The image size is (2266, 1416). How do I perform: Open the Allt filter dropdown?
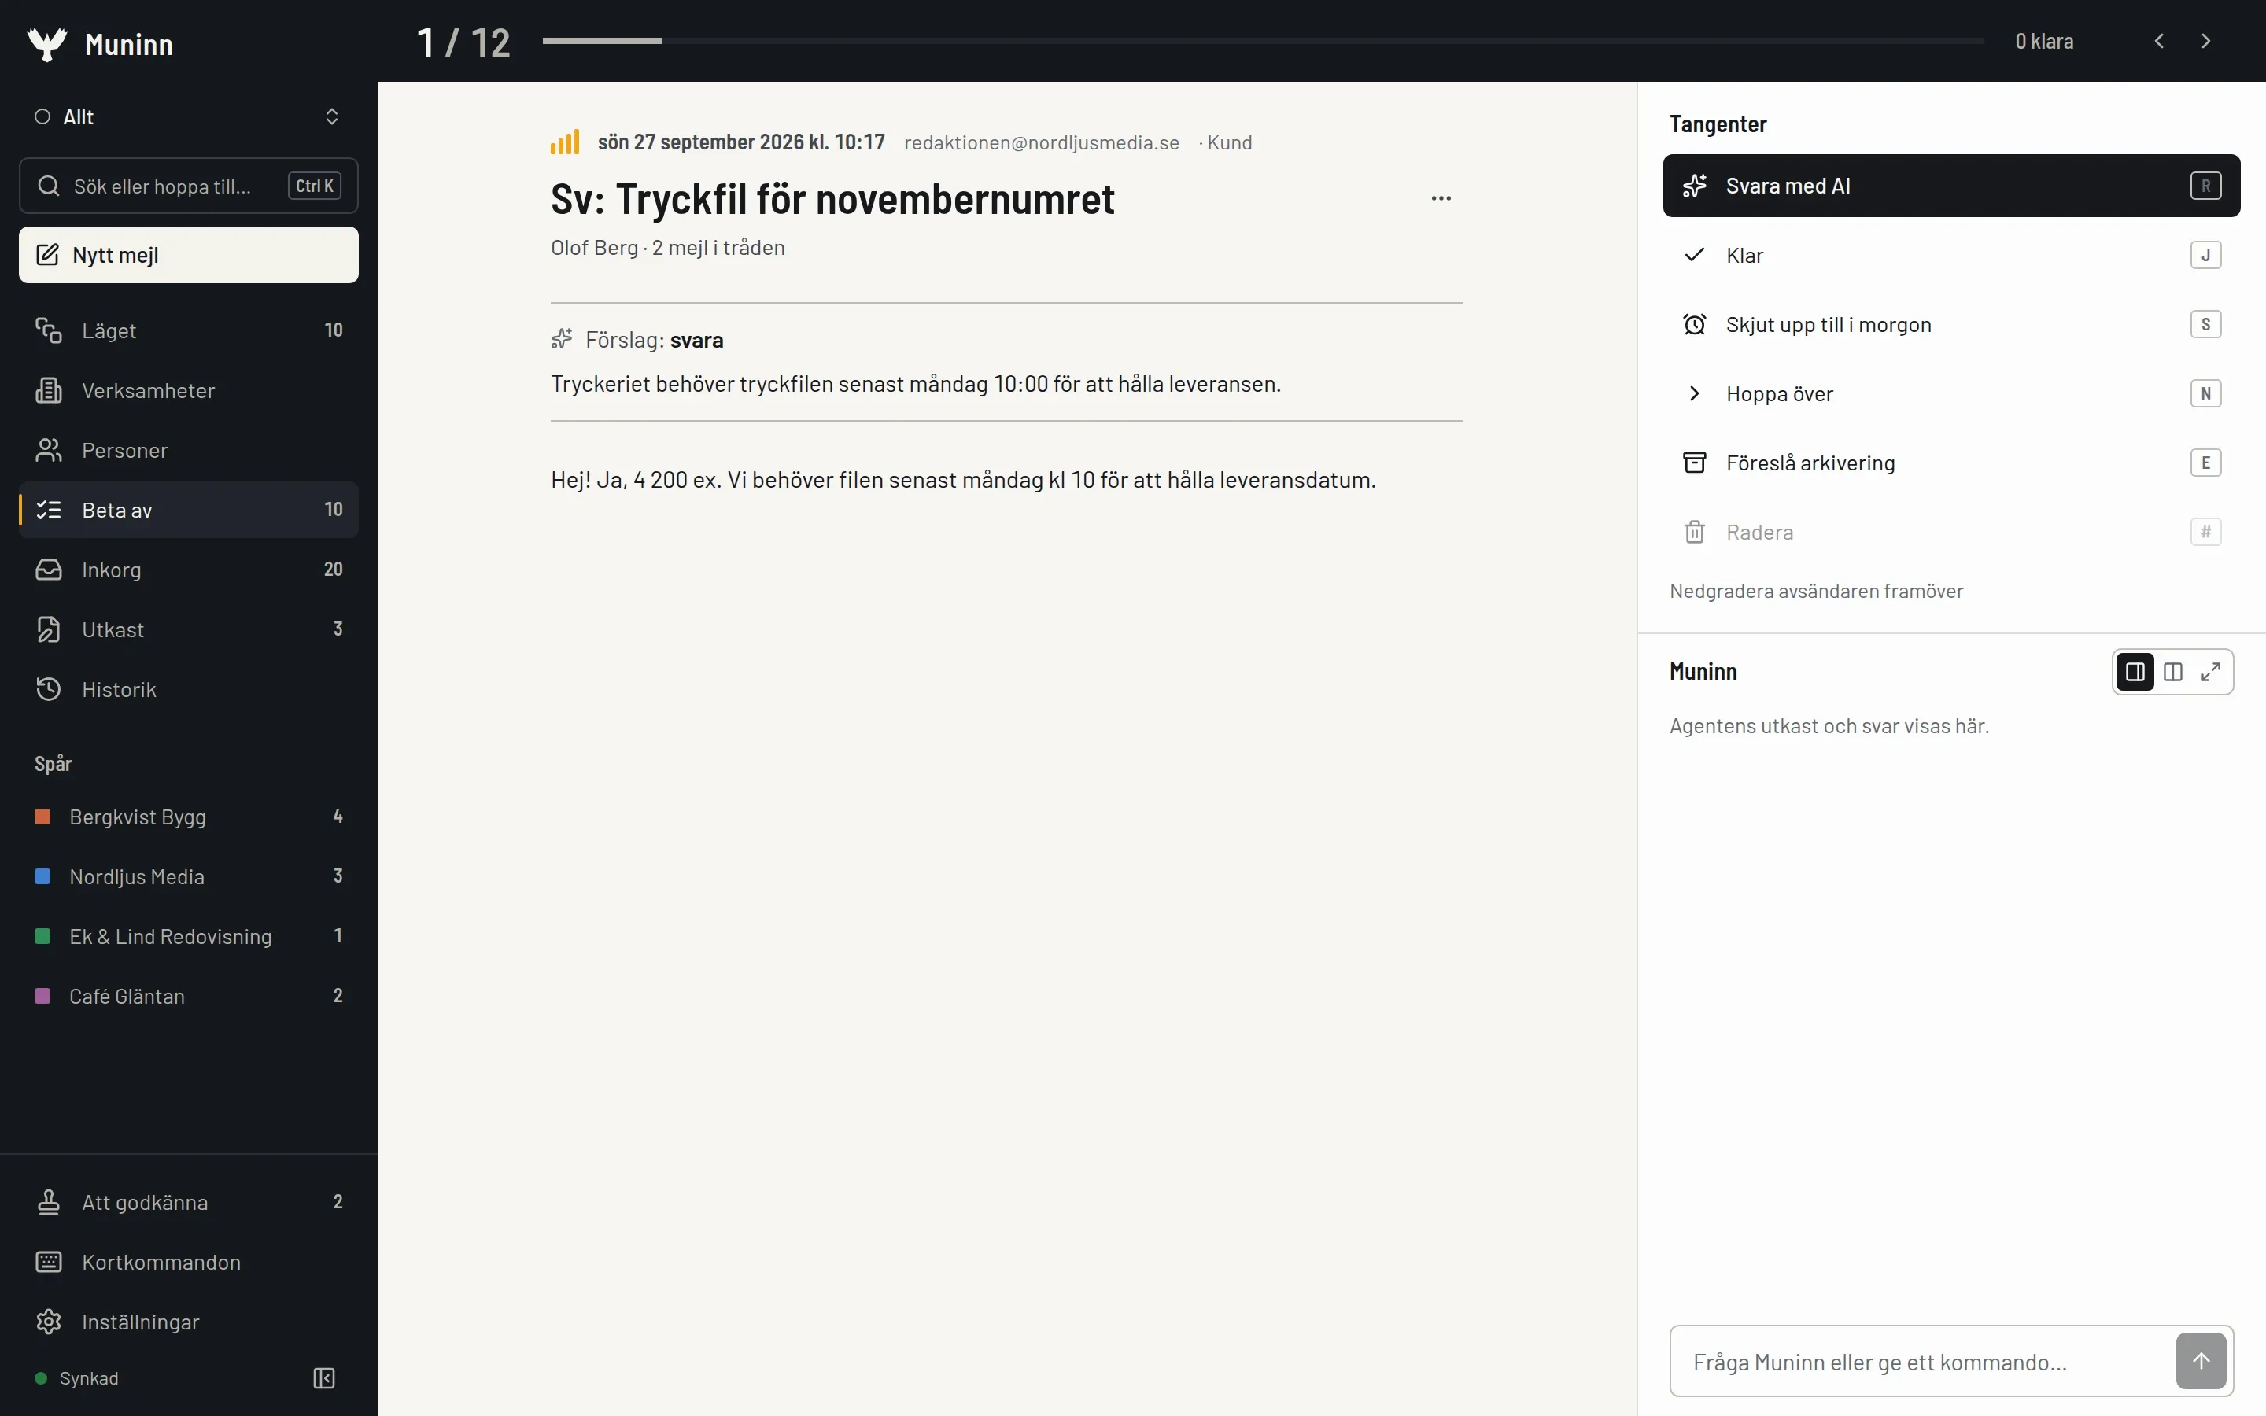[188, 117]
